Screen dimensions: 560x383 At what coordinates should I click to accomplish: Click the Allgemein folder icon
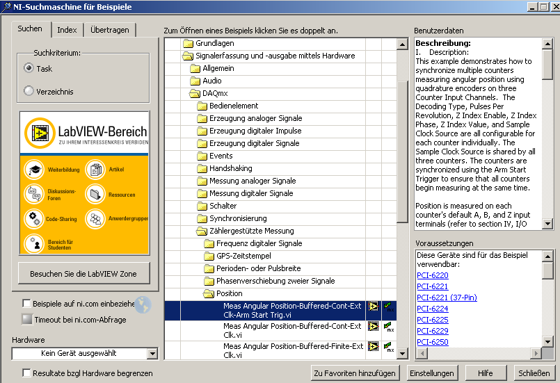click(x=195, y=69)
